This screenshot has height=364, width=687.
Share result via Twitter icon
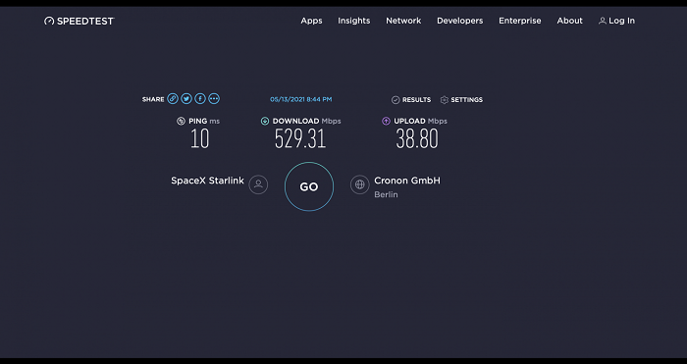click(186, 98)
